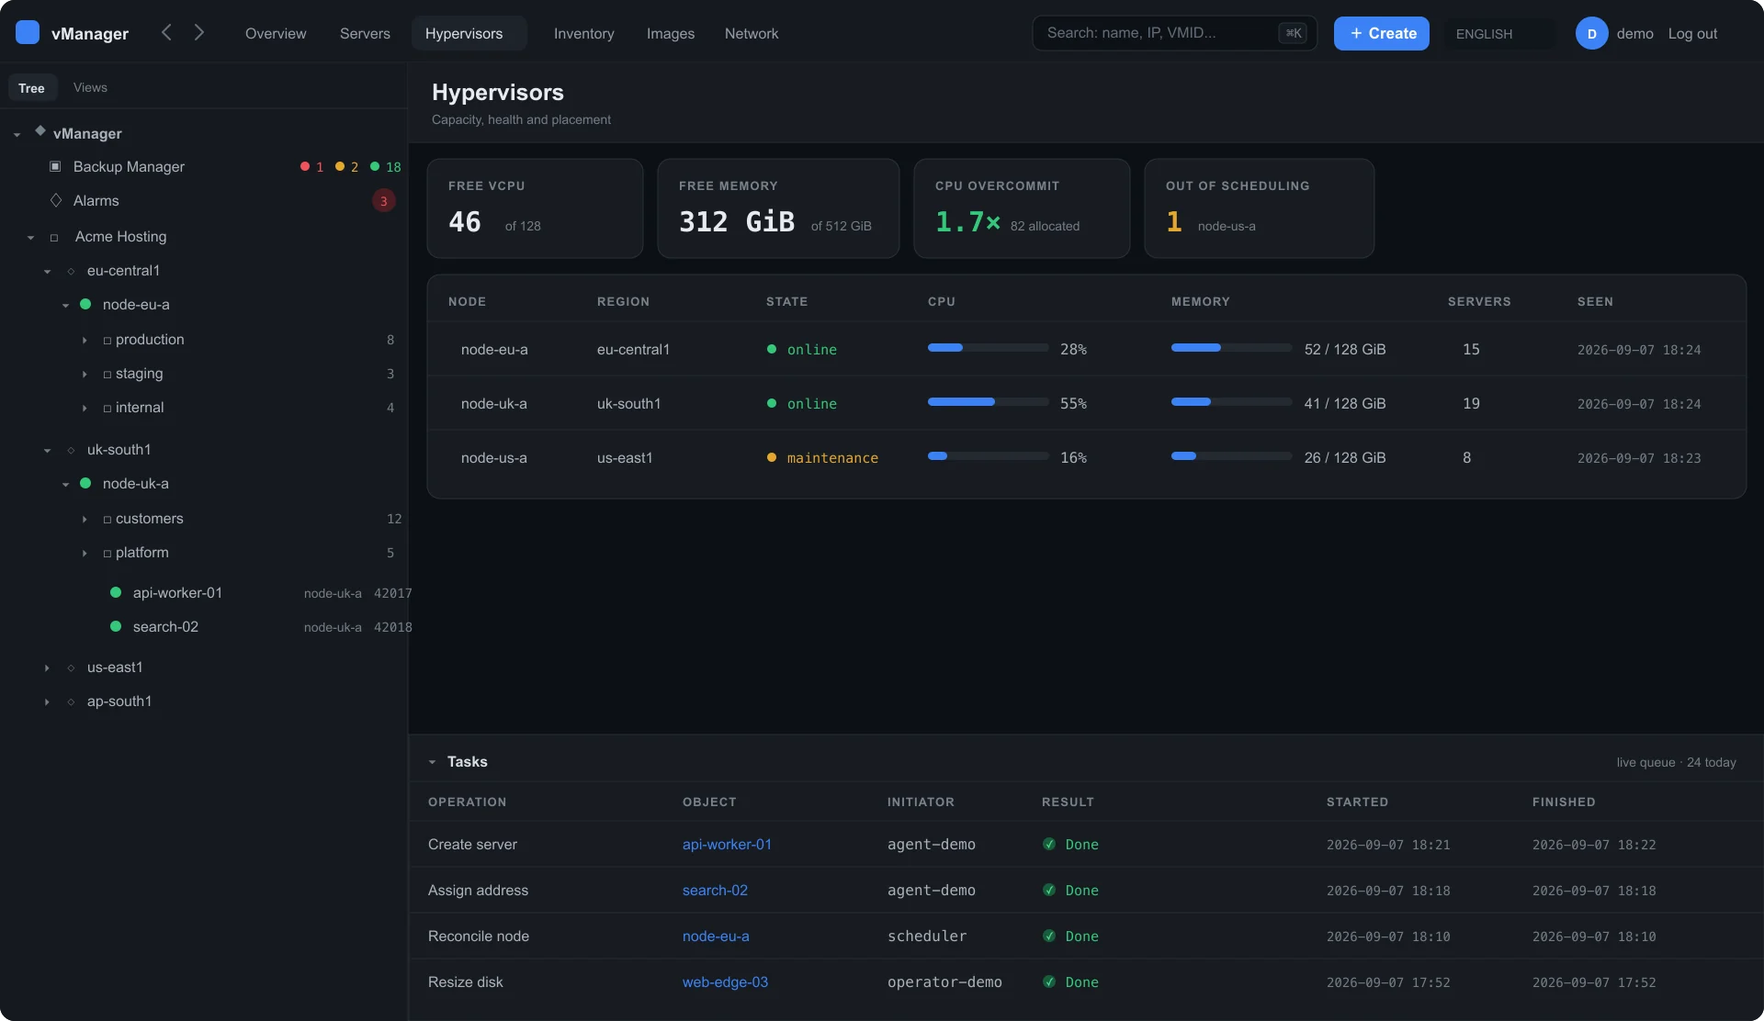
Task: Click the Alarms diamond icon
Action: coord(56,200)
